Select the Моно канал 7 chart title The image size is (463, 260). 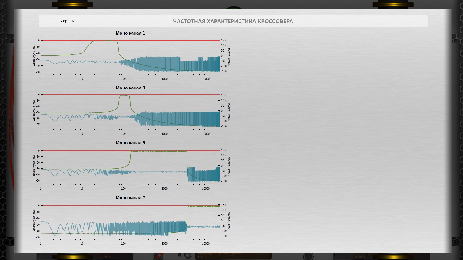click(130, 198)
